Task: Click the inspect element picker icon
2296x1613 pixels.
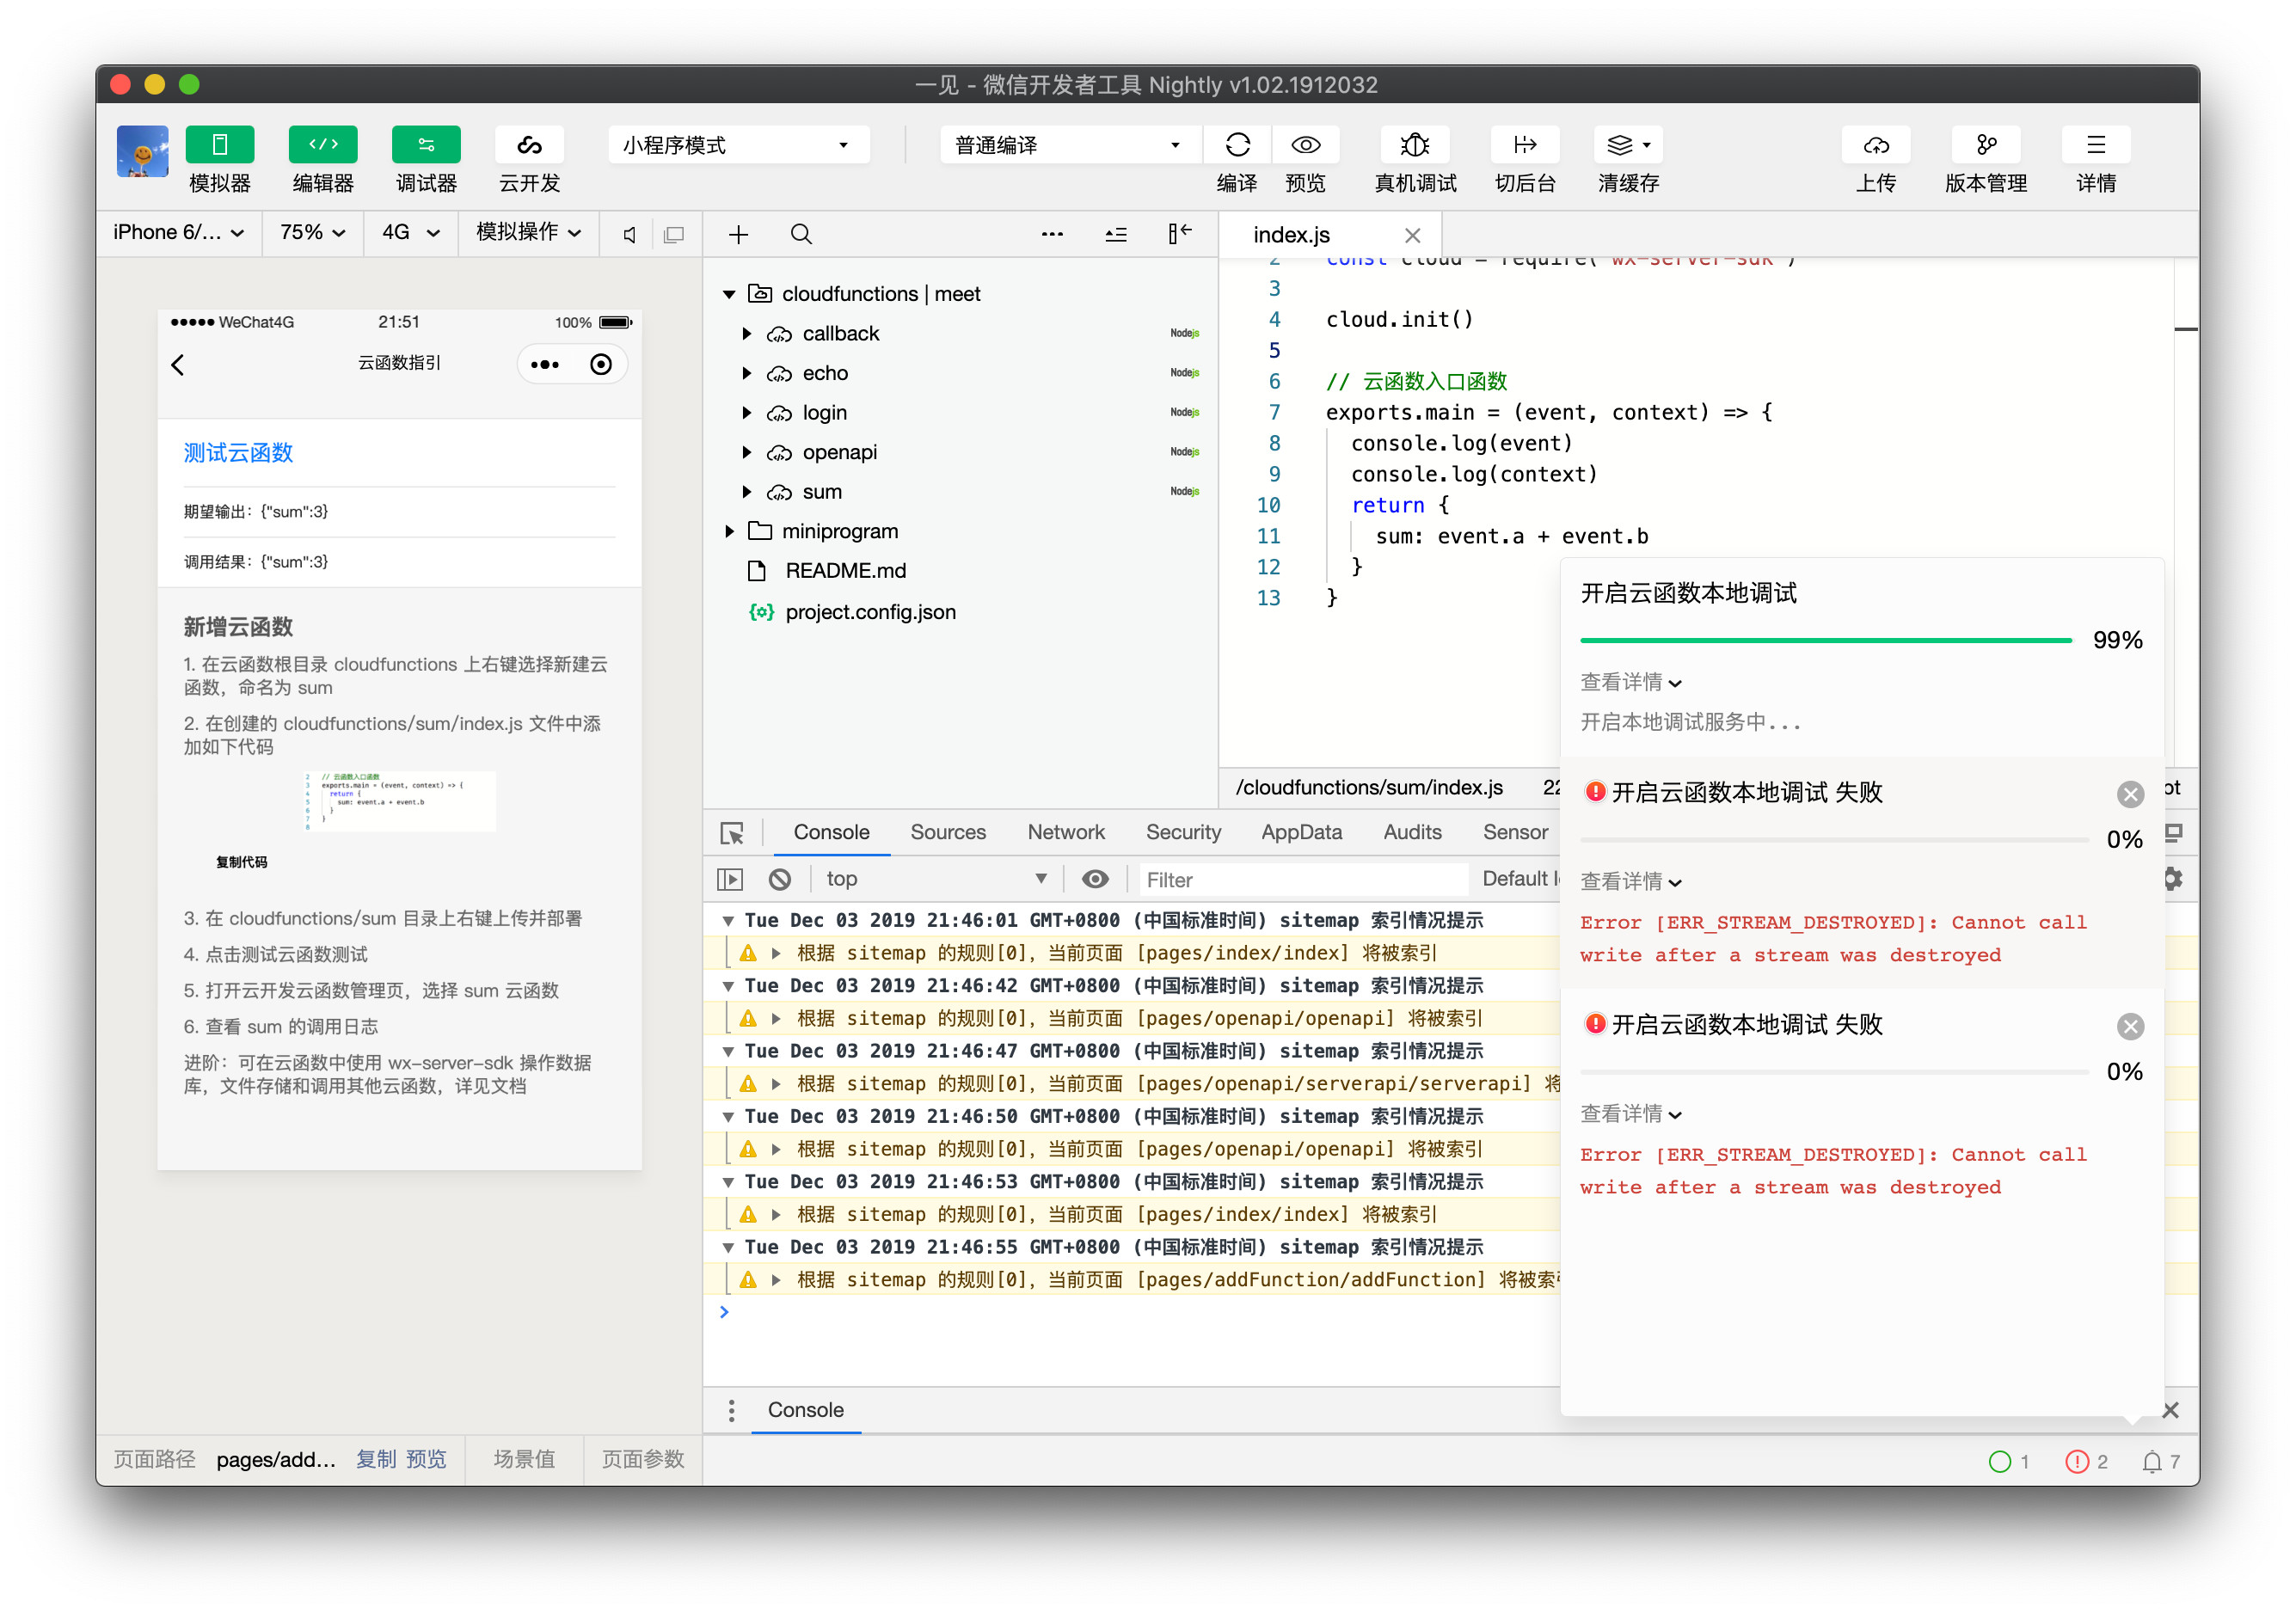Action: pyautogui.click(x=731, y=833)
